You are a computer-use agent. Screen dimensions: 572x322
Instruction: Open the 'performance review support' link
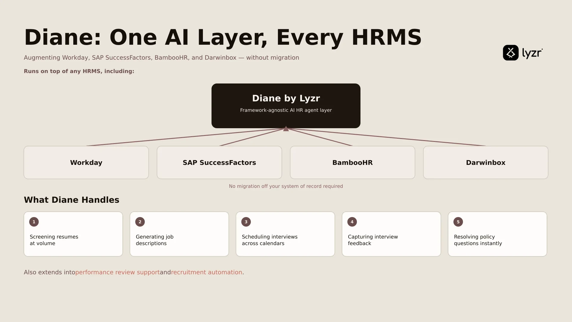coord(117,272)
